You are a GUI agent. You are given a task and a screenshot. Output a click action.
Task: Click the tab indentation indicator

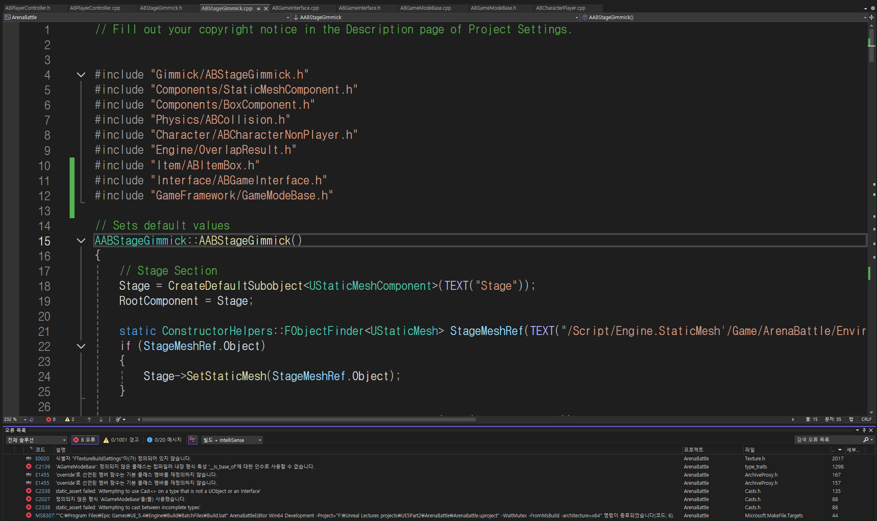pos(851,420)
